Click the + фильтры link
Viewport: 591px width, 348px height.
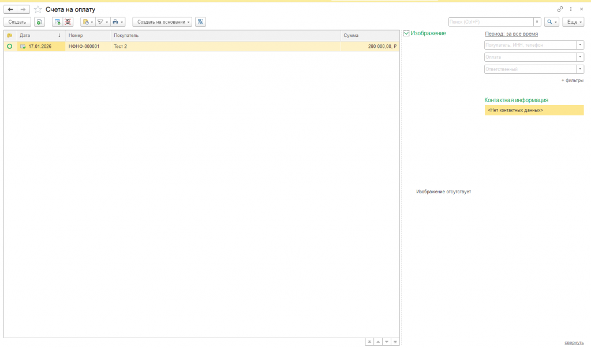(572, 80)
